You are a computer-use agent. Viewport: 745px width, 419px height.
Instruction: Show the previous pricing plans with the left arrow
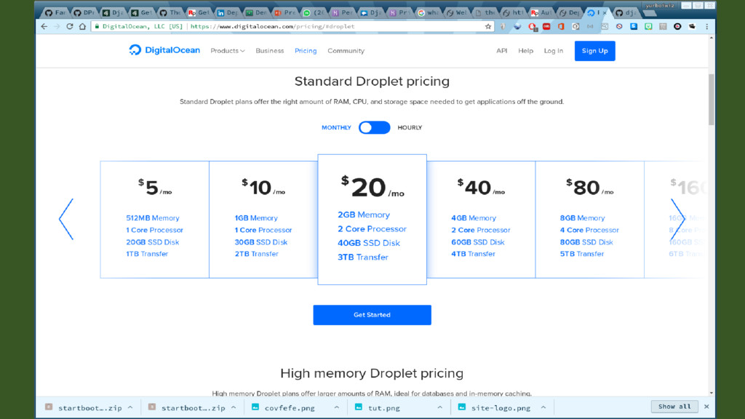click(66, 219)
